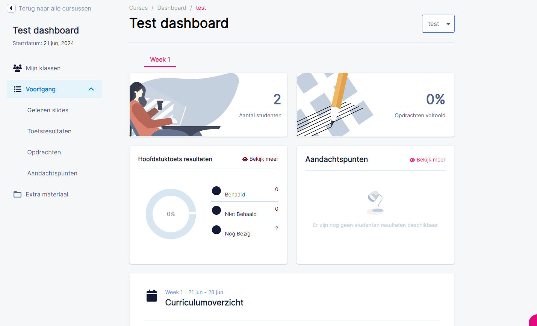Screen dimensions: 537x326
Task: Click the eye icon in the Hoofdstuktoets resultaten card
Action: pyautogui.click(x=245, y=159)
